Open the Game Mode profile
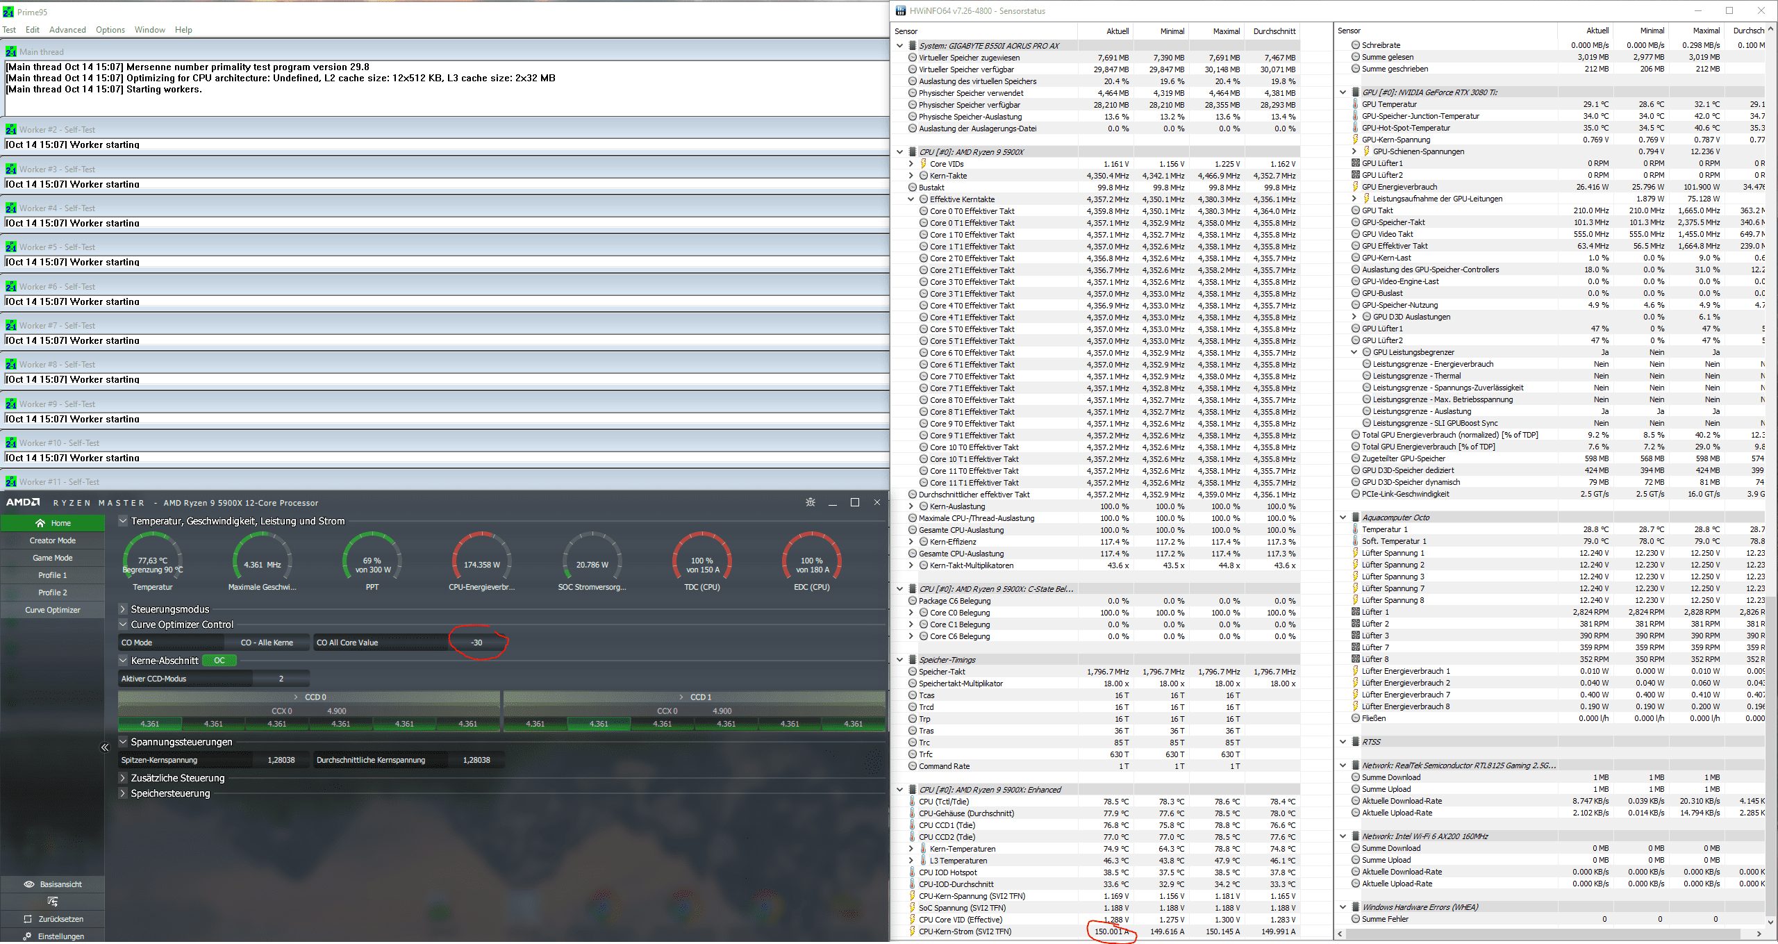The width and height of the screenshot is (1778, 944). click(x=53, y=558)
